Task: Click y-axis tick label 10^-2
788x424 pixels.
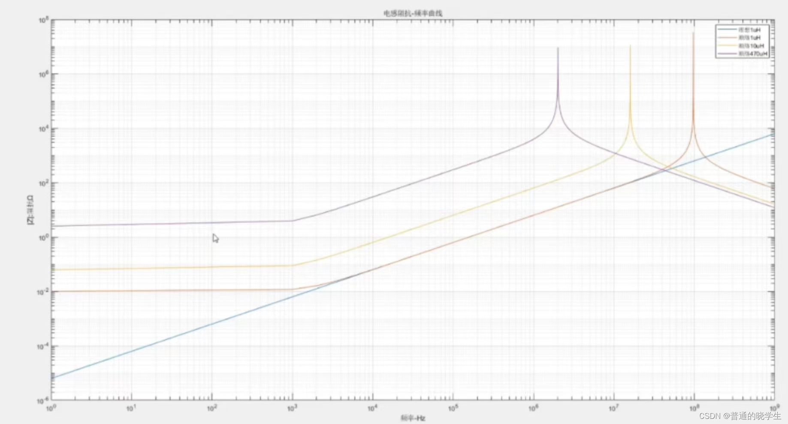Action: (44, 292)
